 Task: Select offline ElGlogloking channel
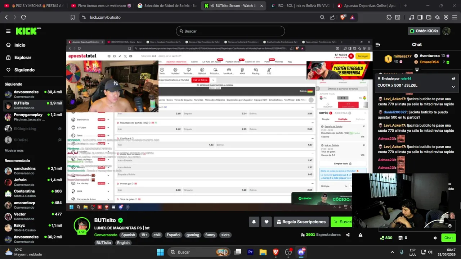[32, 128]
